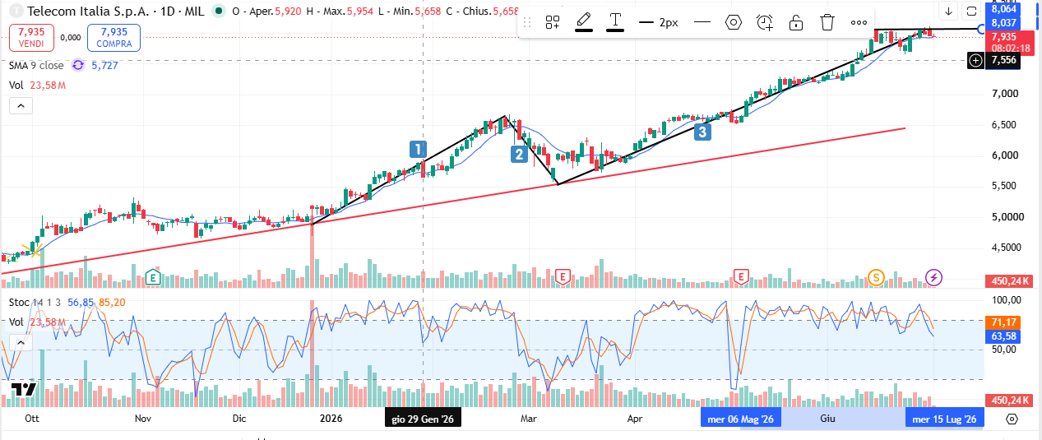Click the red E earnings marker near May
Image resolution: width=1042 pixels, height=440 pixels.
tap(742, 276)
